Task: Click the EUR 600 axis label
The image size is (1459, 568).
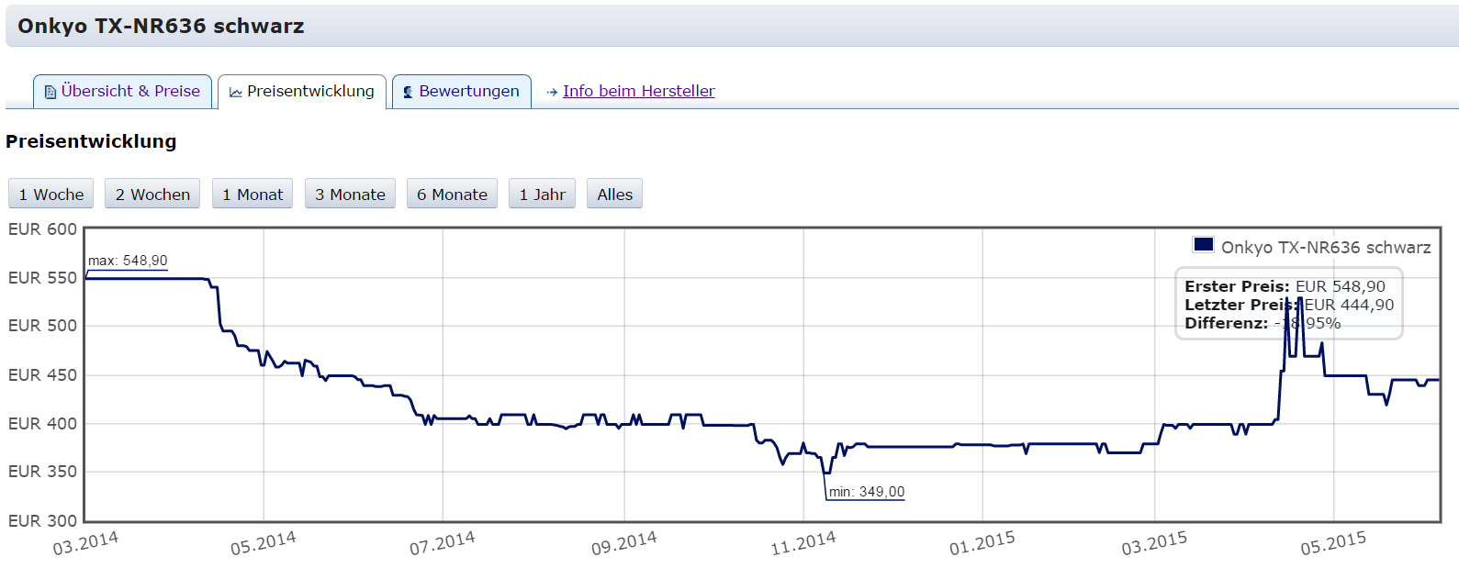Action: point(42,229)
